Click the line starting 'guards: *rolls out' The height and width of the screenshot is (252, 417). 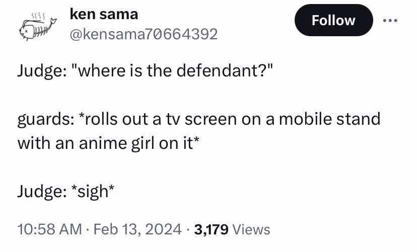point(199,119)
